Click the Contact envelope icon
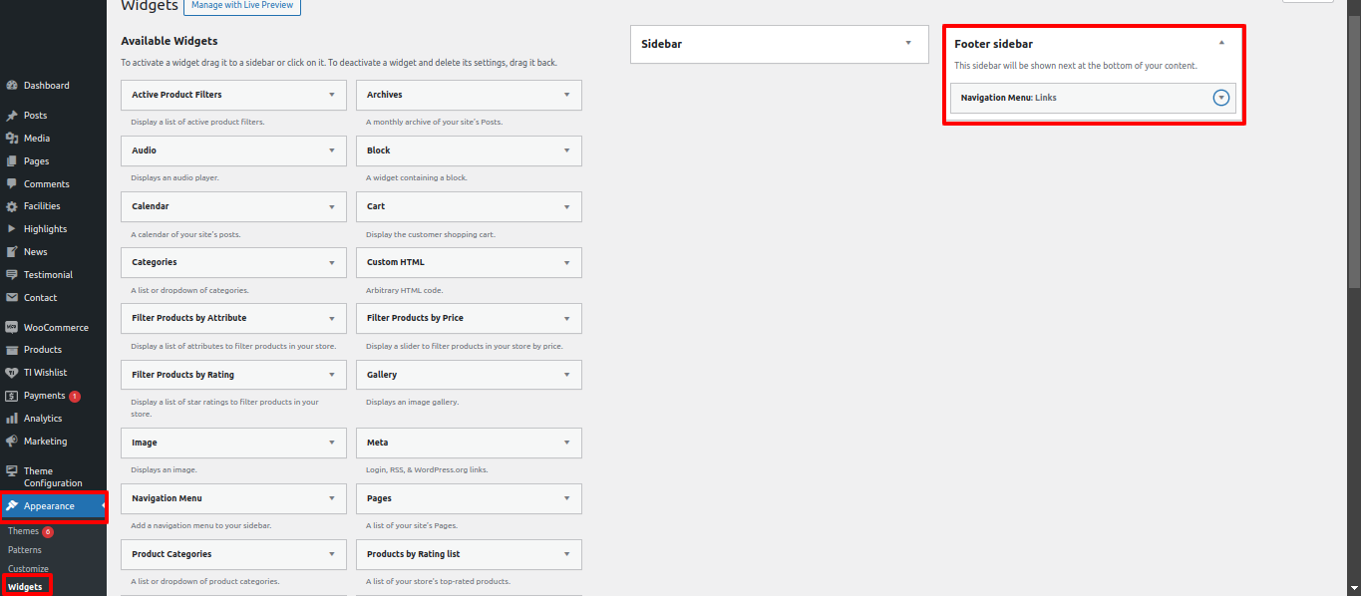 (x=12, y=298)
